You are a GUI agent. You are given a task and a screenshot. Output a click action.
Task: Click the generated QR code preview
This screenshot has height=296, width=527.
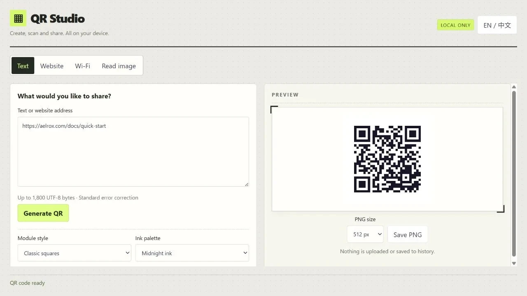(x=387, y=159)
